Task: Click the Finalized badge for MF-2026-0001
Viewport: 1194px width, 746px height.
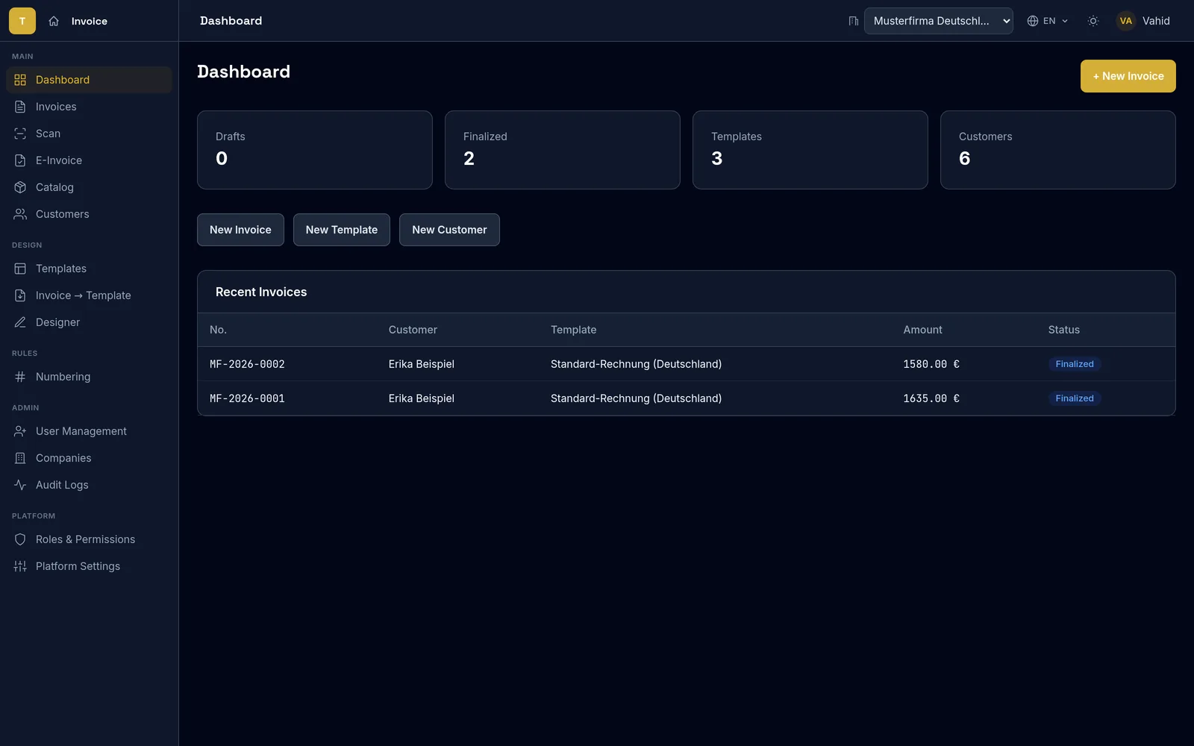Action: tap(1075, 398)
